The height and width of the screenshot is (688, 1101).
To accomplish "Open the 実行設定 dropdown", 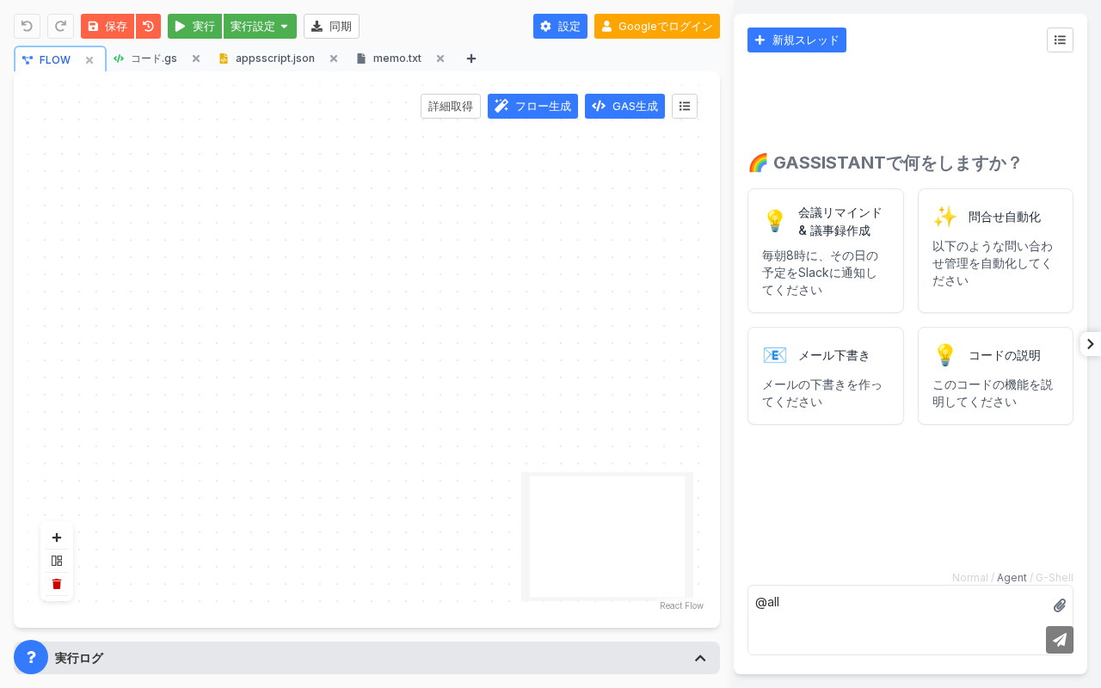I will point(260,26).
